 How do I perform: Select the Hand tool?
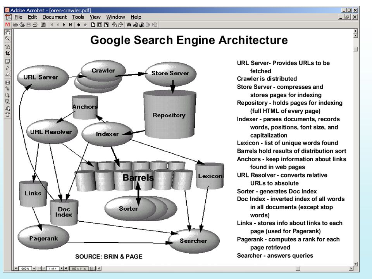[8, 33]
